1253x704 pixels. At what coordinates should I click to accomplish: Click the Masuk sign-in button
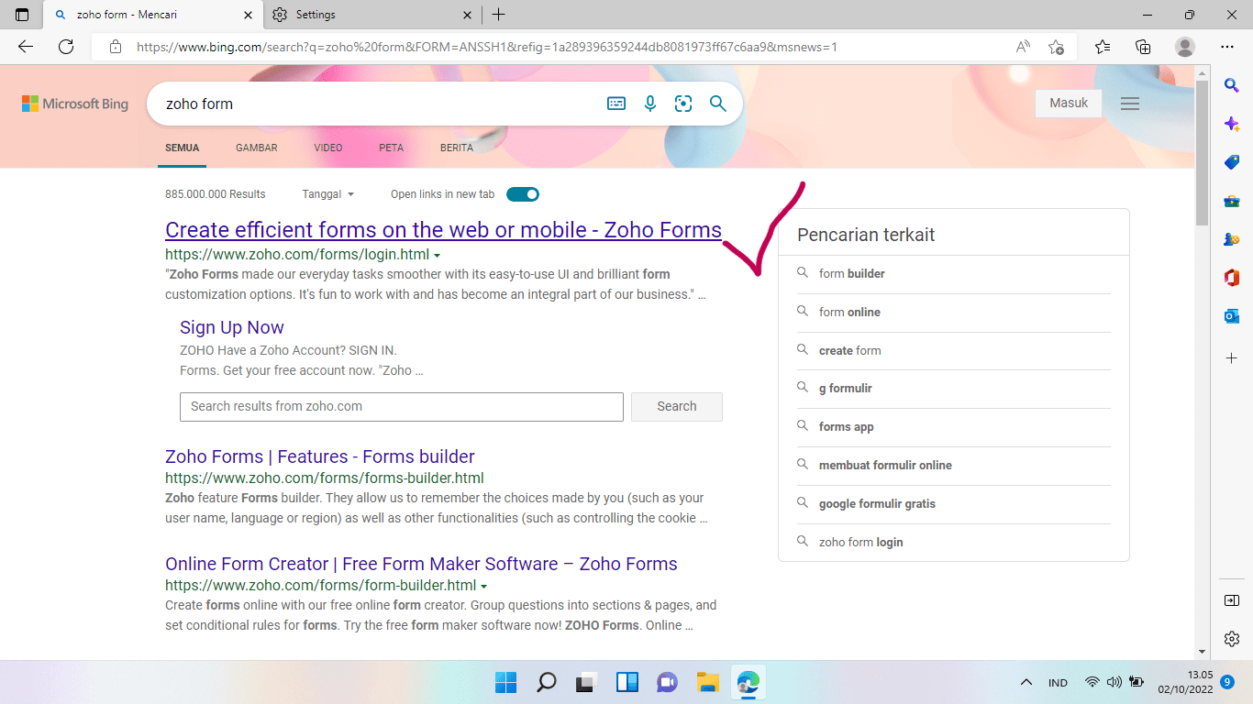pyautogui.click(x=1069, y=104)
